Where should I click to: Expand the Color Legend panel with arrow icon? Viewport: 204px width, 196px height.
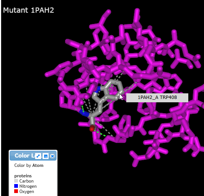38,156
